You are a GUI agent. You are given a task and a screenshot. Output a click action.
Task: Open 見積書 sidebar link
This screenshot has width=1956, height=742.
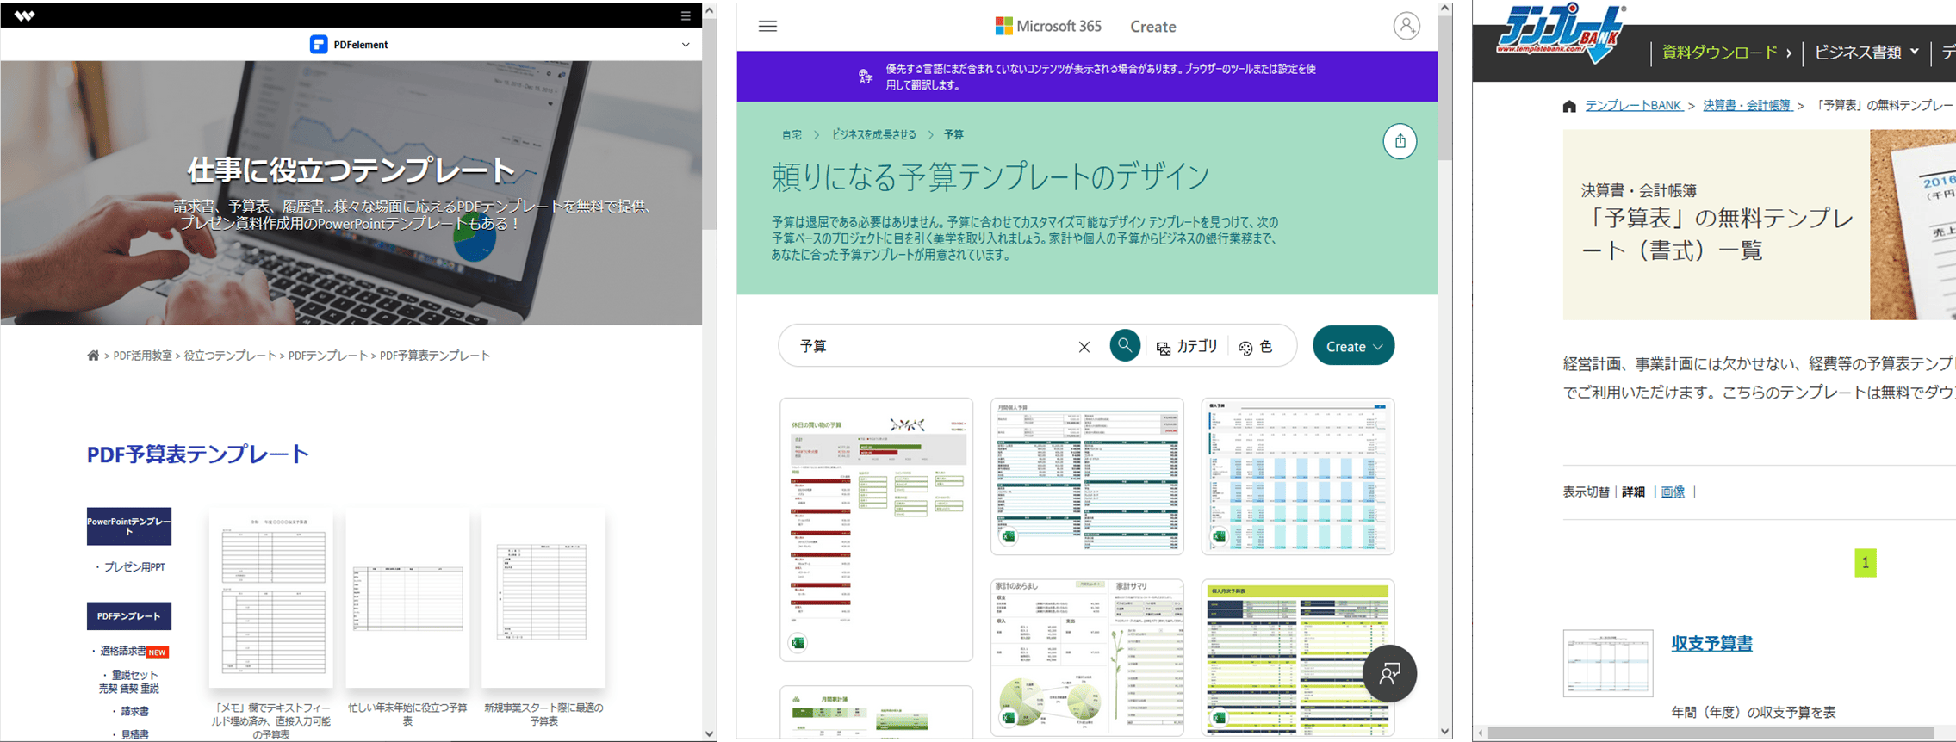pos(134,735)
